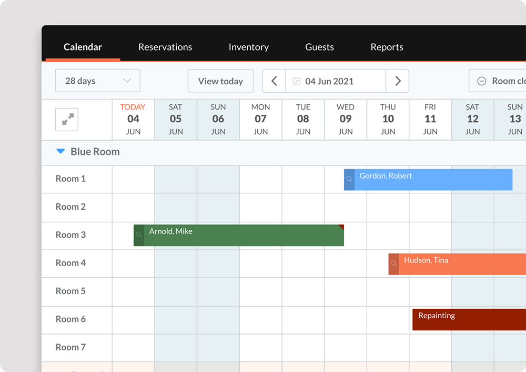Click magnifier icon on Arnold, Mike booking
The width and height of the screenshot is (526, 372).
point(139,236)
